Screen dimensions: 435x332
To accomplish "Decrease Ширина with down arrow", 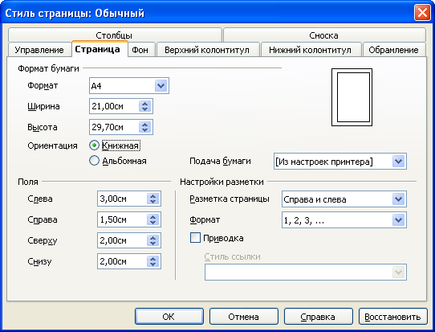I will coord(144,109).
